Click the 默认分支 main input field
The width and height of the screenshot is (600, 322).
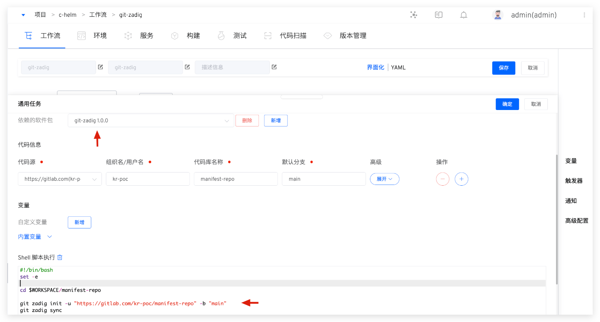point(324,179)
